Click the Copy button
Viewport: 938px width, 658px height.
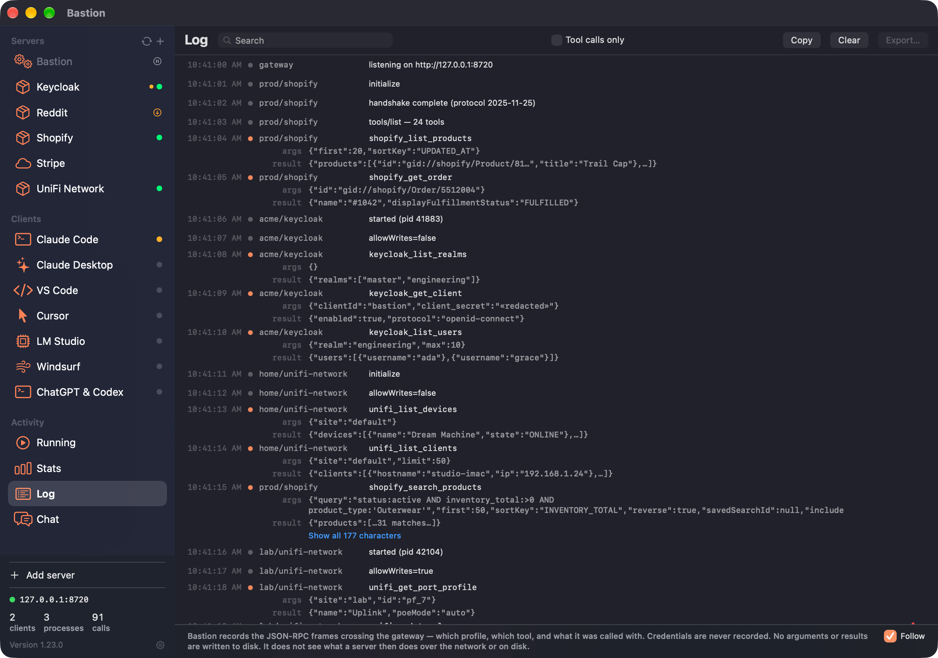click(x=801, y=40)
